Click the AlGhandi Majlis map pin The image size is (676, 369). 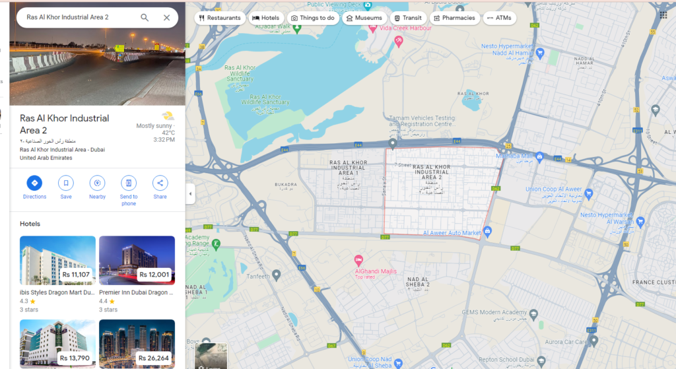pyautogui.click(x=358, y=259)
